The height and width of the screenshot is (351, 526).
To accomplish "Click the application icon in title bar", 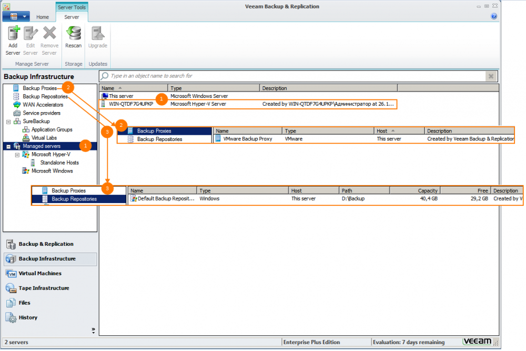I will point(6,7).
